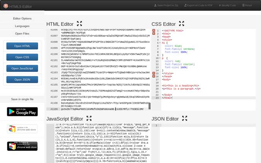Viewport: 261px width, 163px height.
Task: Collapse the p block fold arrow at line 10
Action: tap(160, 58)
